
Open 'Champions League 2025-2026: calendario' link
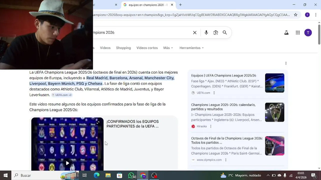(x=223, y=107)
